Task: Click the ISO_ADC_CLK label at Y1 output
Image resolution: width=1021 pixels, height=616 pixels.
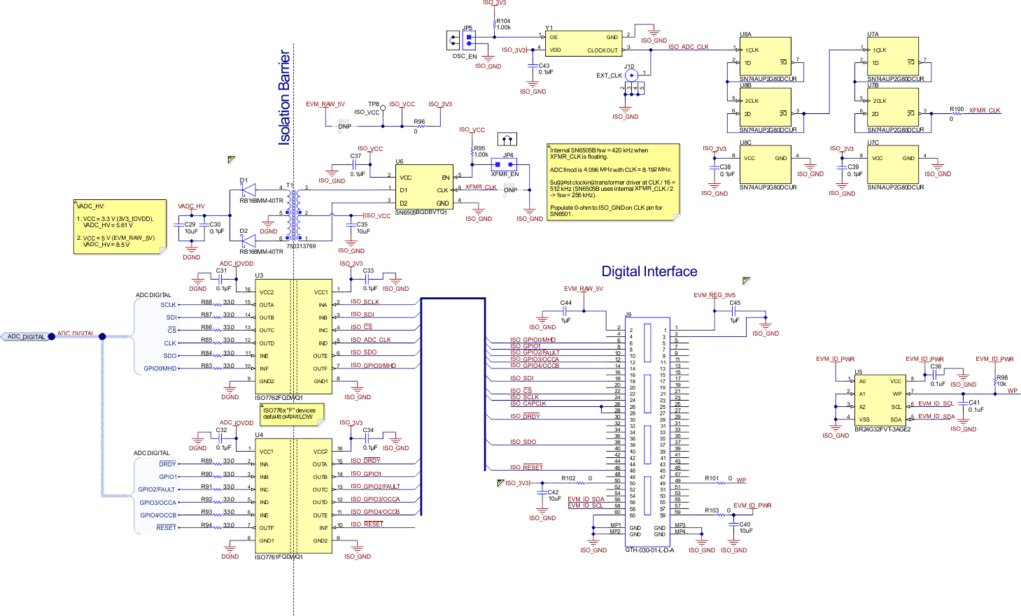Action: [x=689, y=47]
